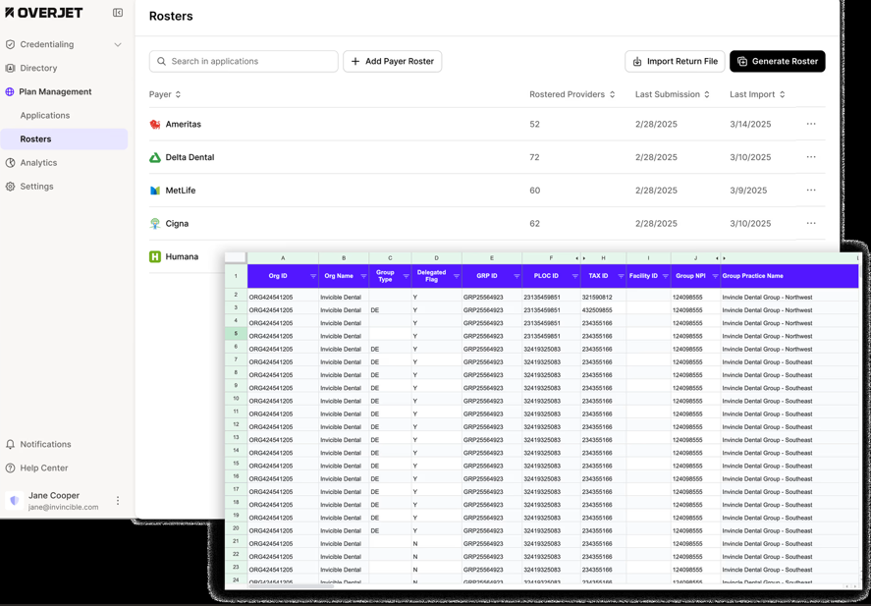
Task: Open the Directory section
Action: (x=38, y=69)
